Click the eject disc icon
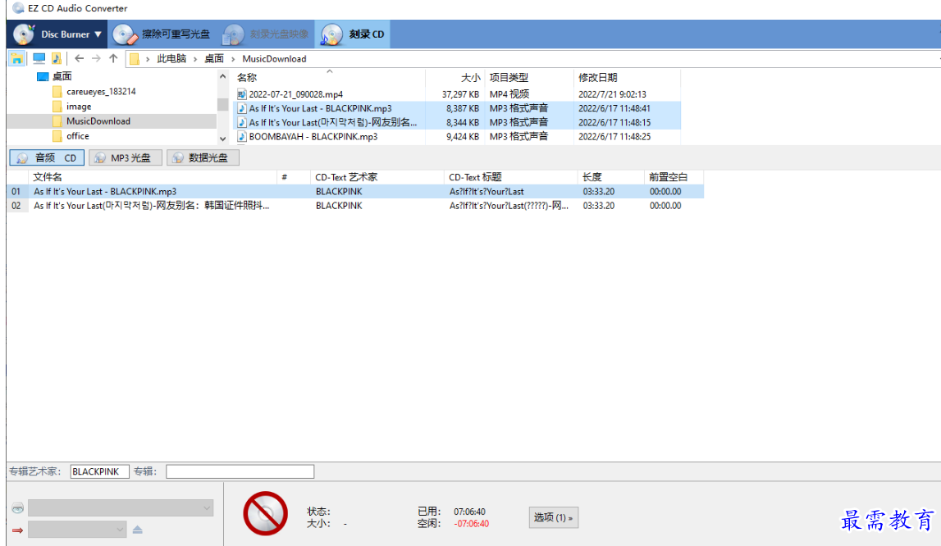Viewport: 941px width, 546px height. coord(138,530)
